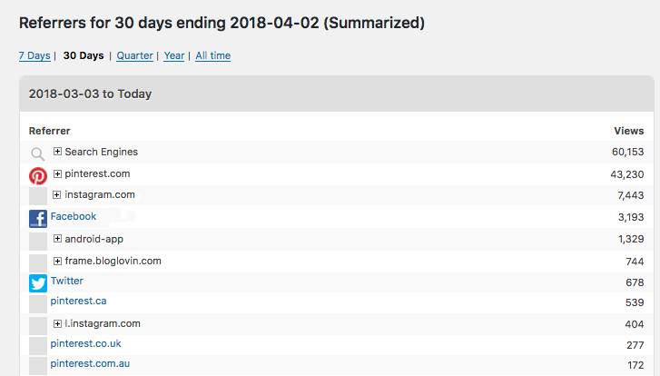The width and height of the screenshot is (660, 376).
Task: Open the All time referrers view
Action: tap(213, 55)
